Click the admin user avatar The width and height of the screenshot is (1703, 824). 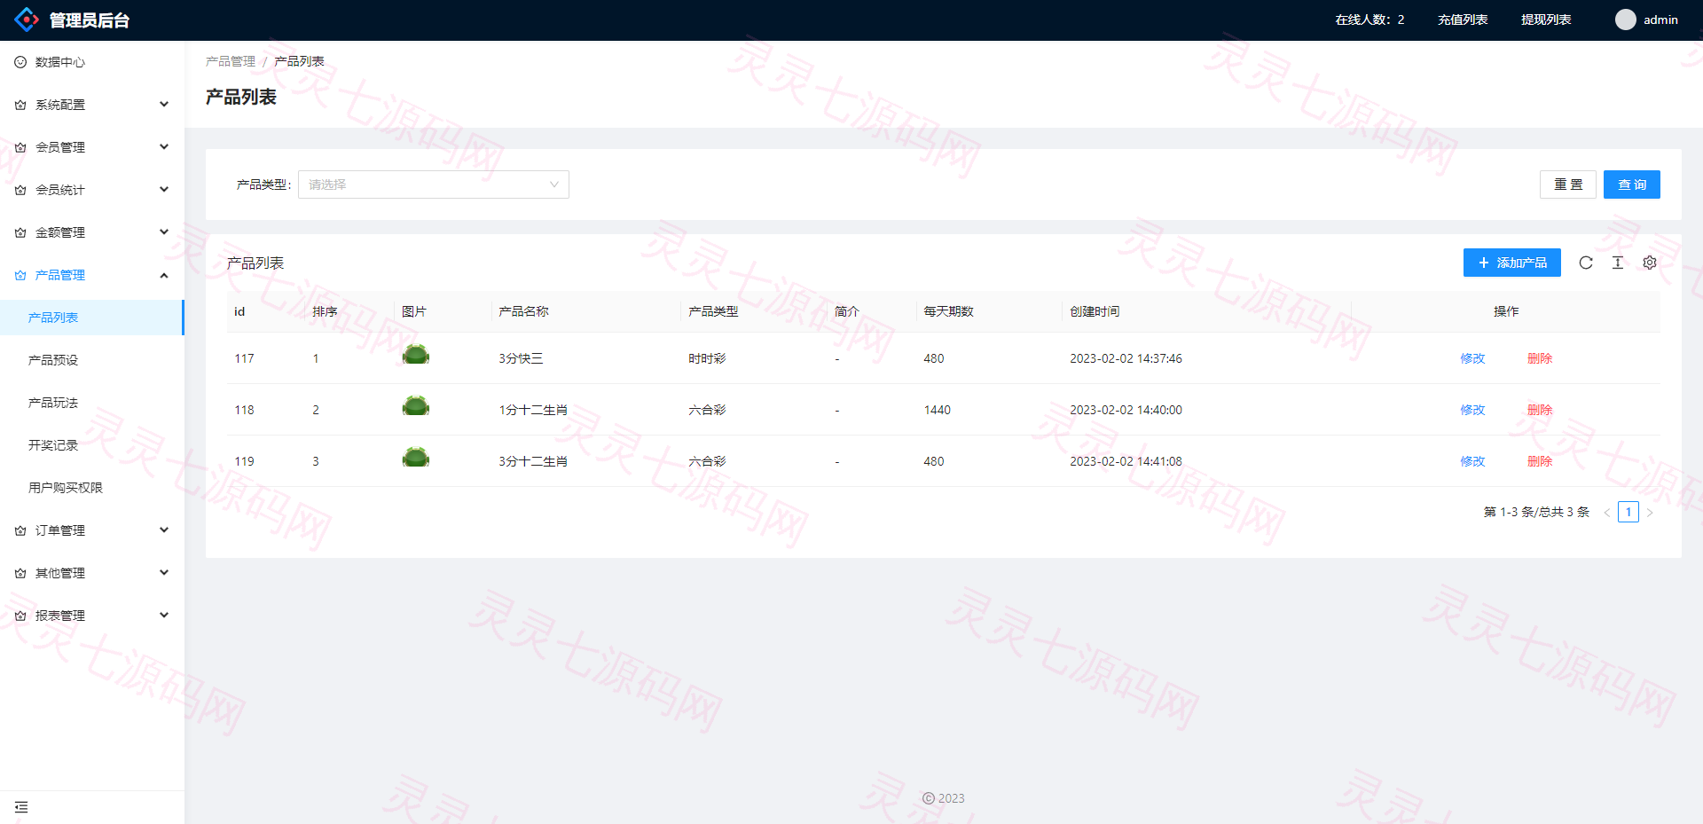pos(1625,20)
